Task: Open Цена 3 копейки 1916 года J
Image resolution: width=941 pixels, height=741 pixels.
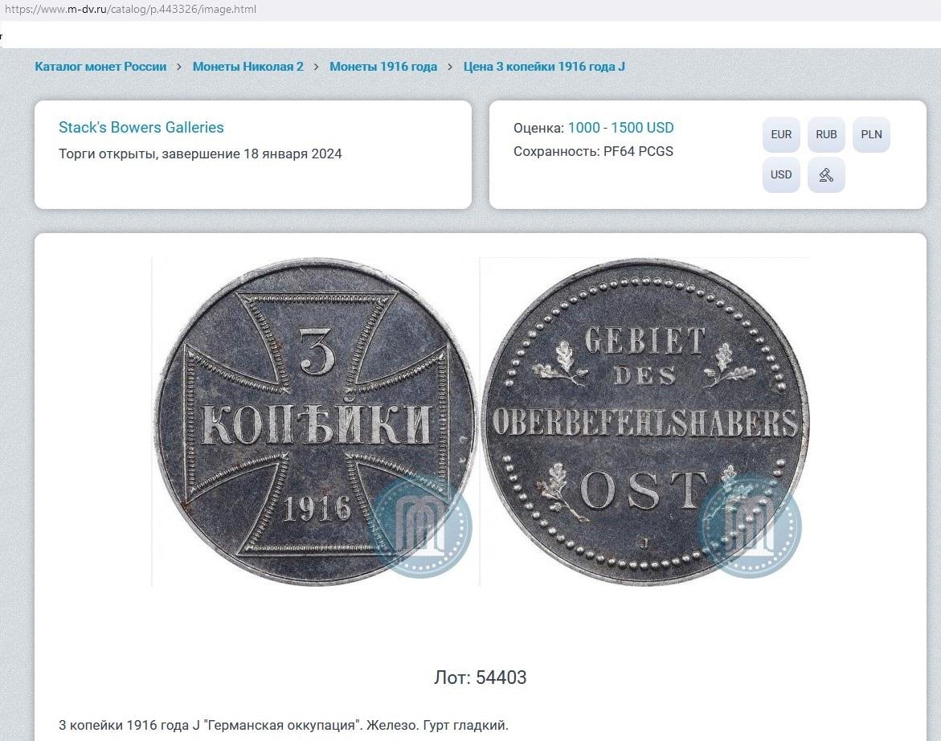Action: point(544,67)
